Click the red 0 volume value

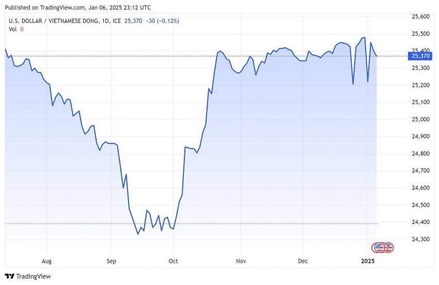(22, 29)
